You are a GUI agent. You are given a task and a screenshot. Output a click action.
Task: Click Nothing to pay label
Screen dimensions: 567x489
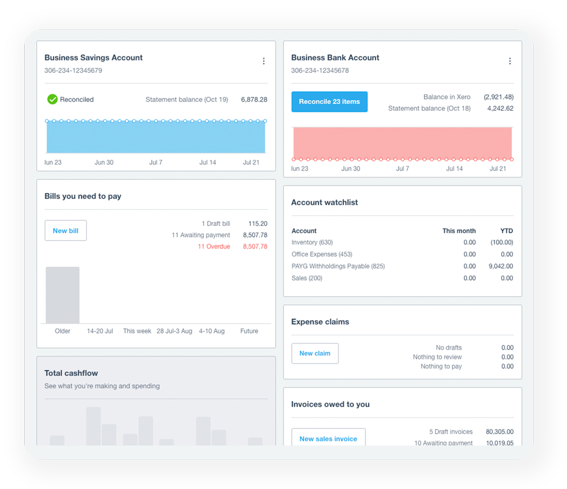tap(441, 366)
